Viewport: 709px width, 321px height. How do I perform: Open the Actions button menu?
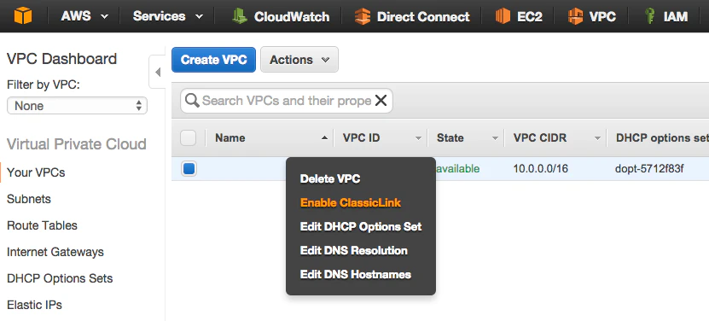pos(299,60)
